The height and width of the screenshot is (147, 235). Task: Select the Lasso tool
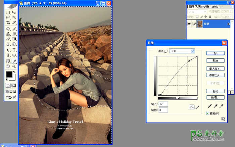8,17
